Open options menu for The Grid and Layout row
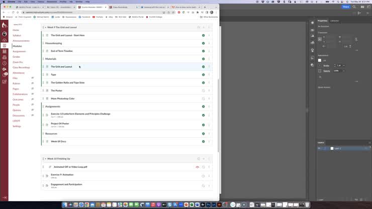372x209 pixels. [209, 67]
